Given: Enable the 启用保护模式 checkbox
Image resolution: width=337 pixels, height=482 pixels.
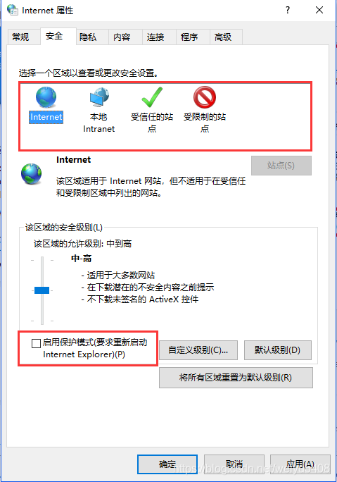Looking at the screenshot, I should (x=36, y=343).
